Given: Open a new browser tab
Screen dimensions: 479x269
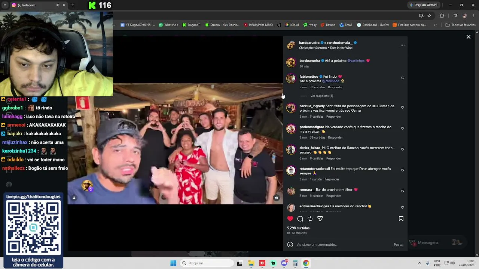Looking at the screenshot, I should click(73, 5).
